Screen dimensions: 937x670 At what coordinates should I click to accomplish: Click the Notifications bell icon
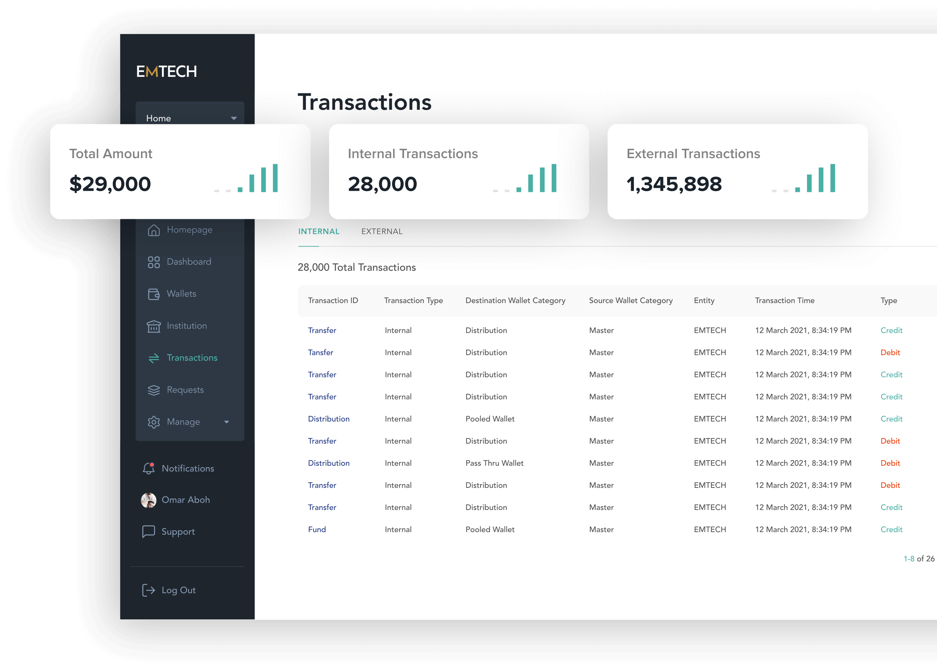pyautogui.click(x=150, y=467)
